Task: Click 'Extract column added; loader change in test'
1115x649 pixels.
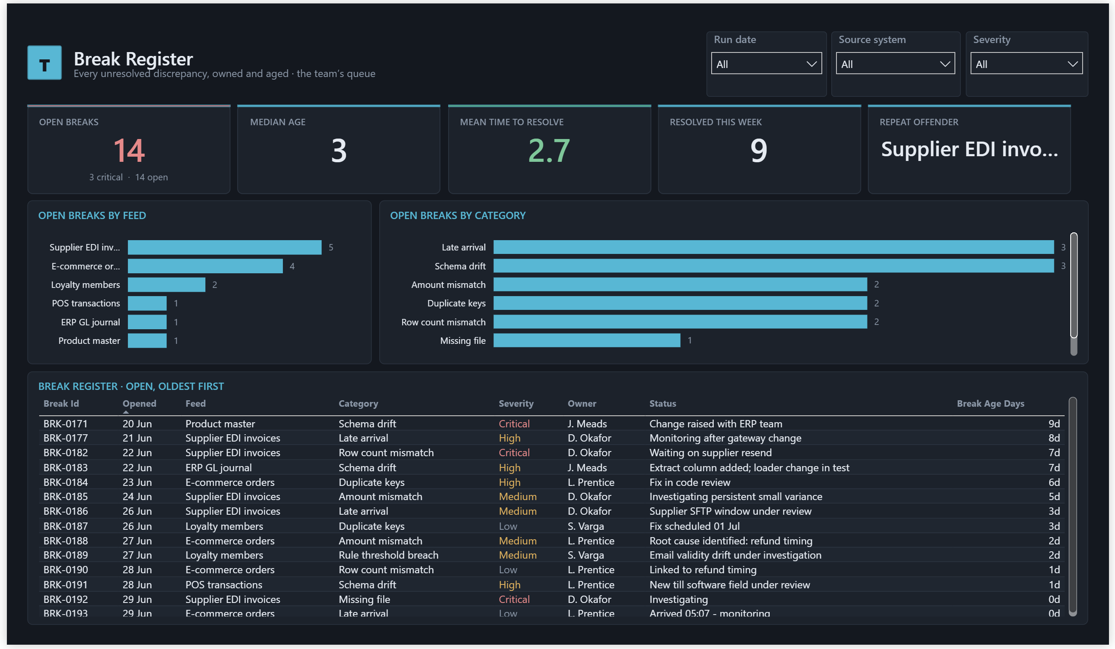Action: (749, 468)
